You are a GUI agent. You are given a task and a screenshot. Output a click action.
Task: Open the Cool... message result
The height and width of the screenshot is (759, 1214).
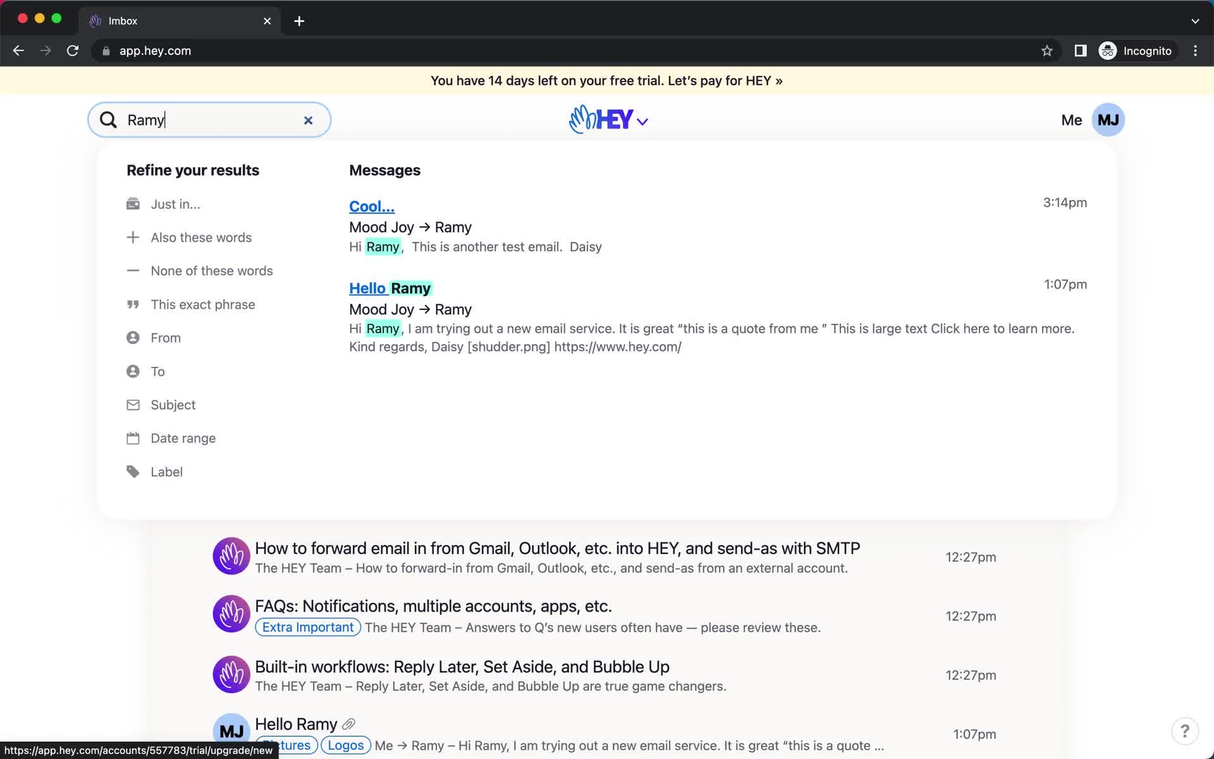tap(372, 206)
